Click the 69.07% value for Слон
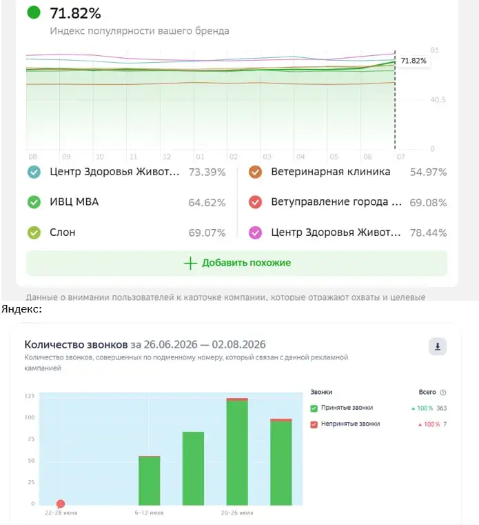 tap(207, 232)
